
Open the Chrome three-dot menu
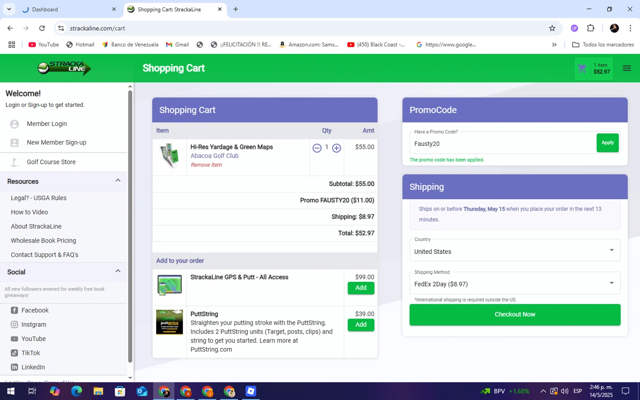(630, 28)
